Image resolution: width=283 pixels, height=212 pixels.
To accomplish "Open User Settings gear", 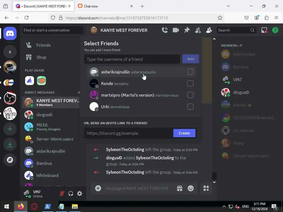I will [80, 194].
